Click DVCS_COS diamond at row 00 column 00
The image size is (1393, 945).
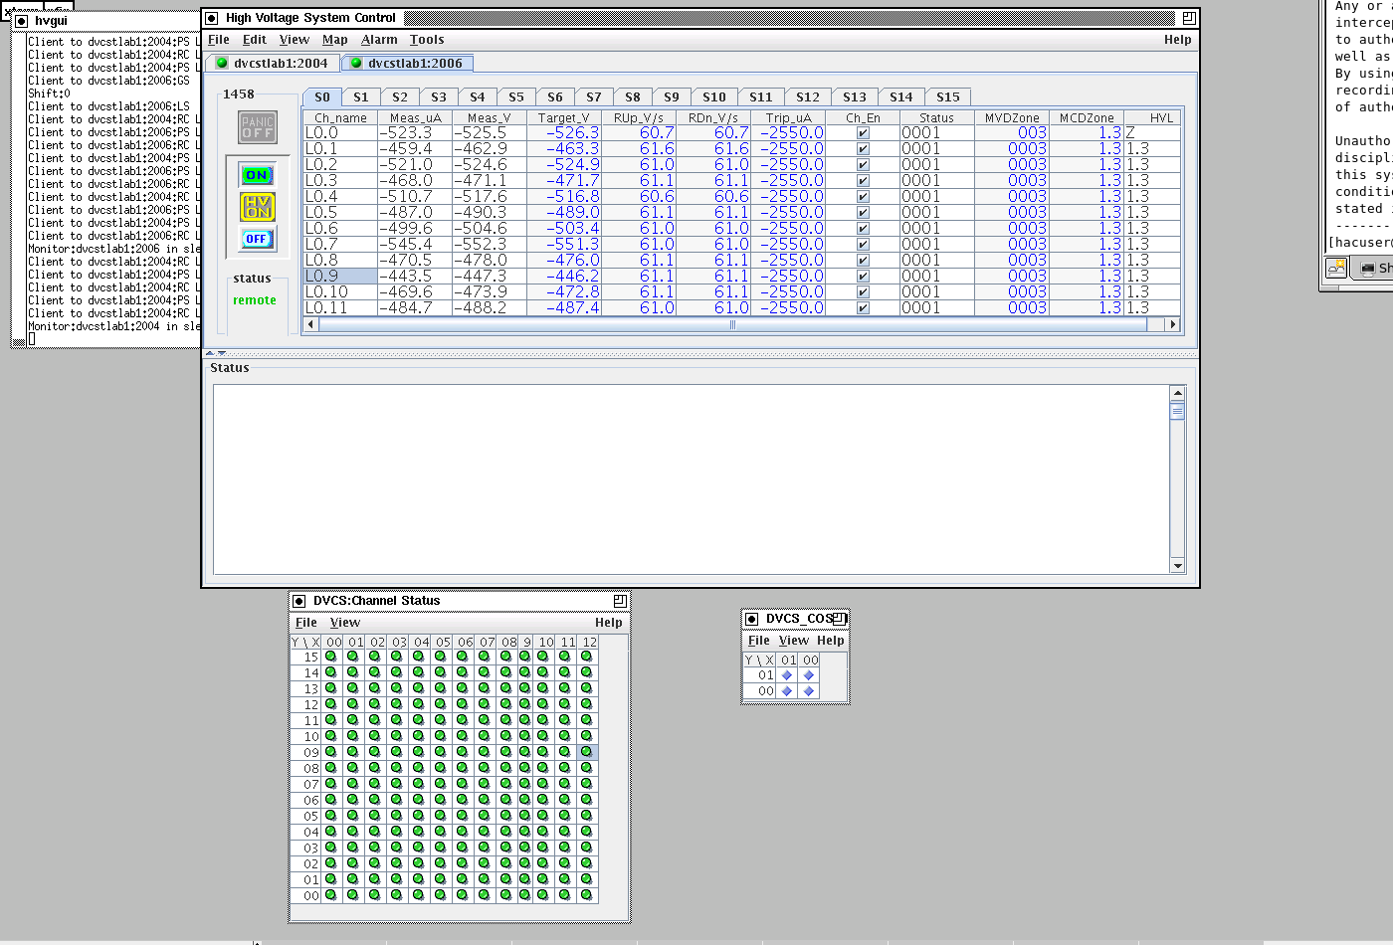coord(809,691)
